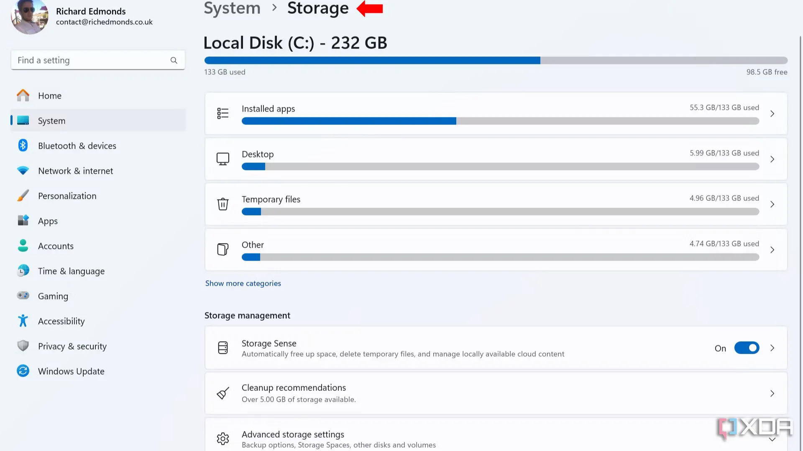Click the Apps icon in the sidebar
Image resolution: width=803 pixels, height=451 pixels.
[23, 220]
